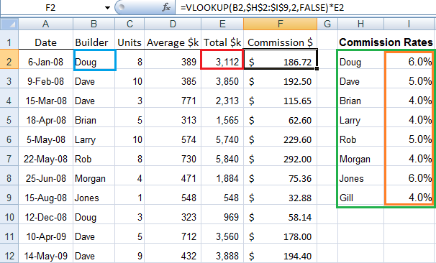Click the Name Box showing F2
Screen dimensions: 436x263
[x=50, y=7]
